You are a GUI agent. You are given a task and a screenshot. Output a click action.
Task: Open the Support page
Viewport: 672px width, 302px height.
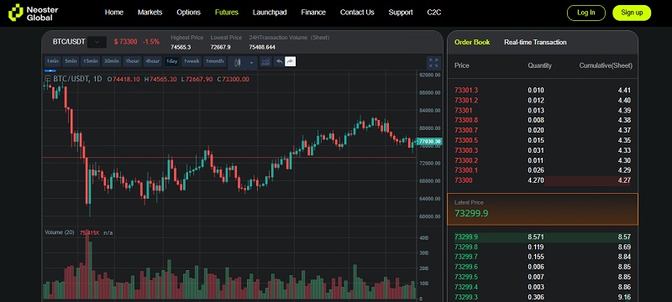401,13
